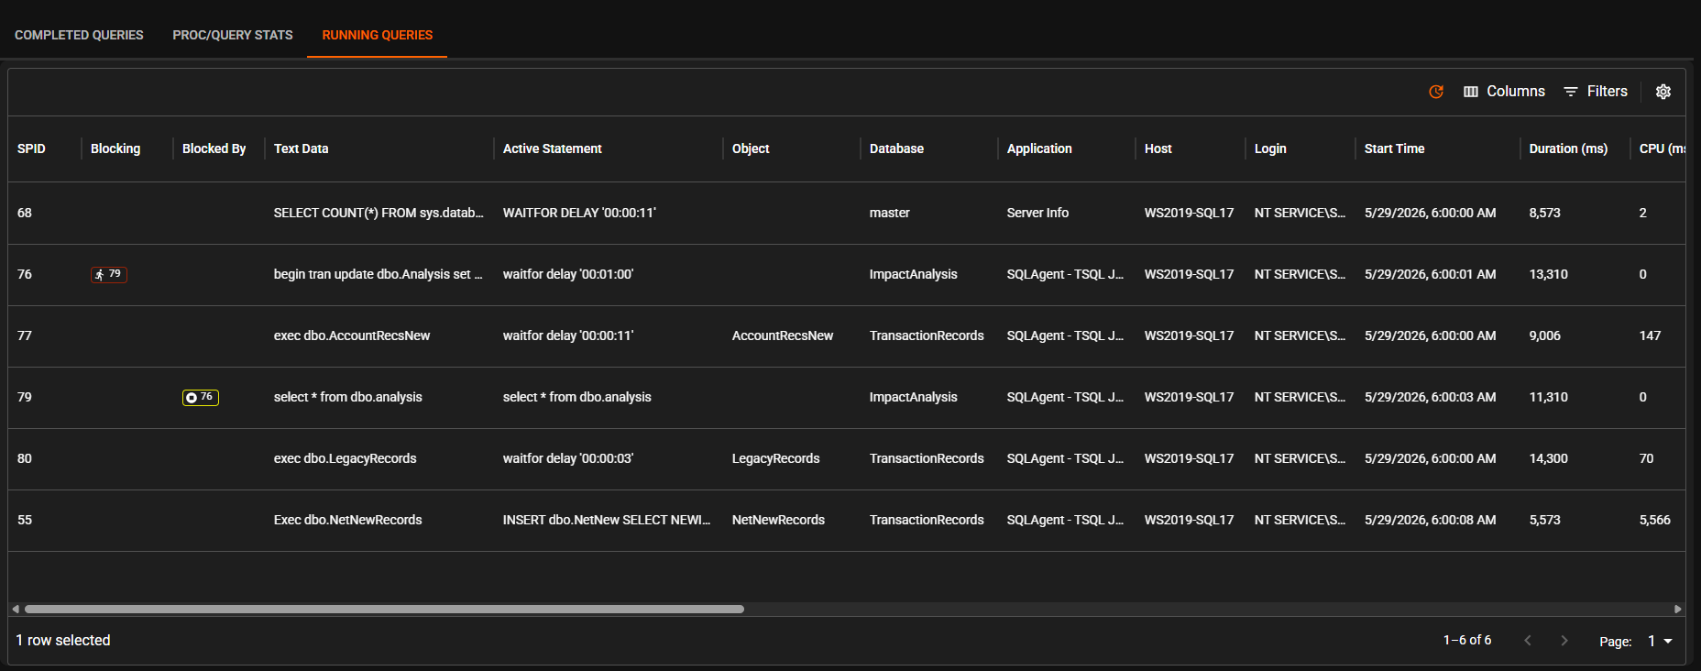The height and width of the screenshot is (671, 1701).
Task: Switch to Completed Queries tab
Action: point(79,35)
